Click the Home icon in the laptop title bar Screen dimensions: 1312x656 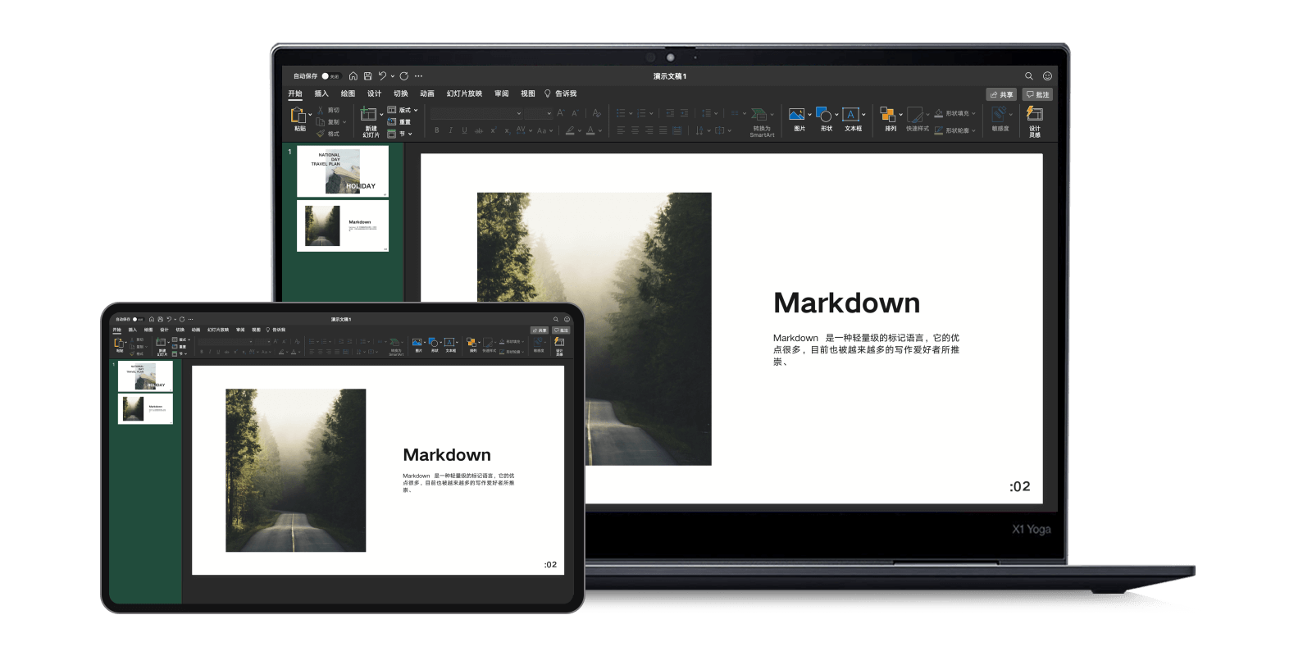[x=353, y=76]
